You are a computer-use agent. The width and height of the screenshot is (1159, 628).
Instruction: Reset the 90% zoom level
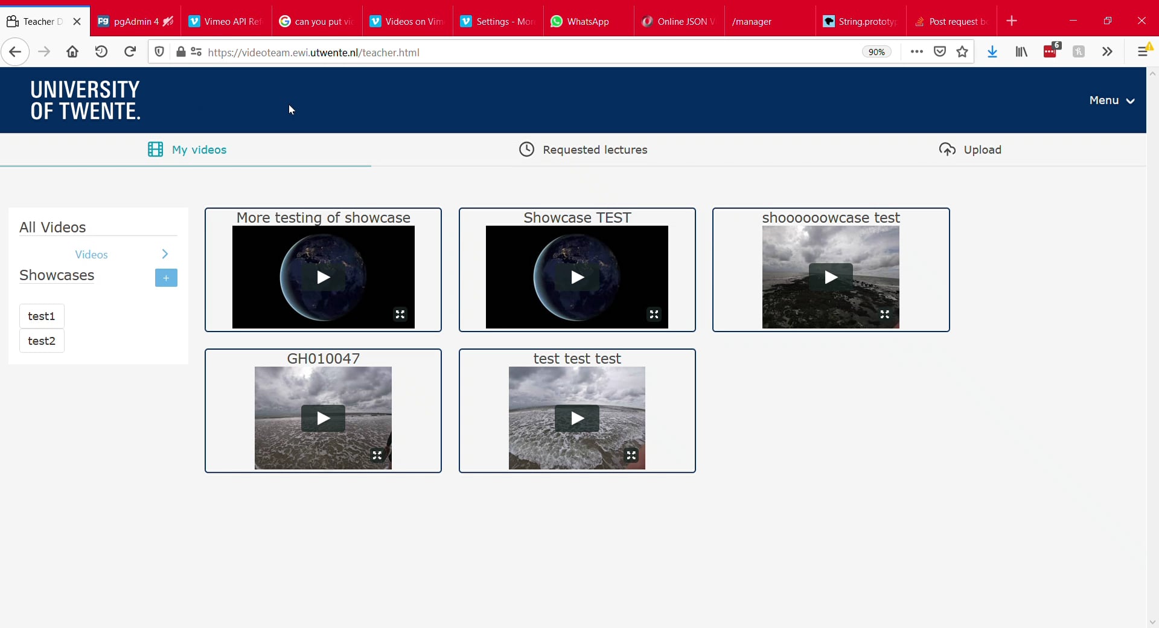point(876,52)
